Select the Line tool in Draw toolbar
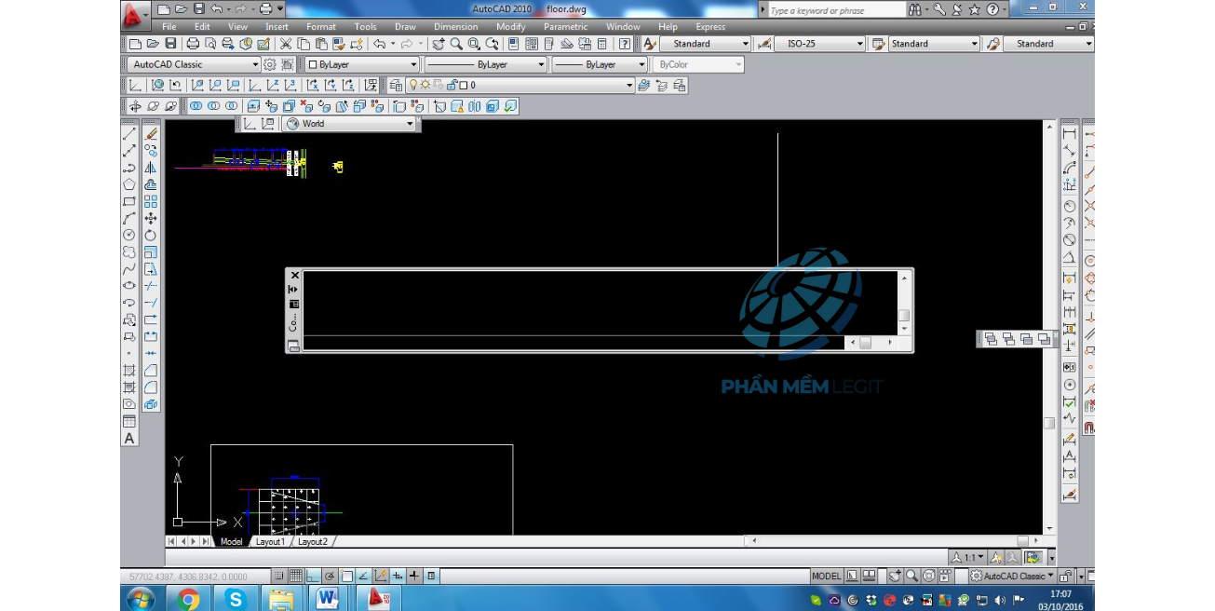This screenshot has height=611, width=1215. point(129,134)
